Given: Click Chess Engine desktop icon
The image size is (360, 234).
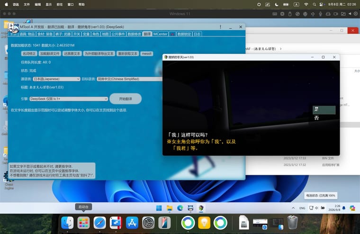Looking at the screenshot, I should pyautogui.click(x=9, y=180).
